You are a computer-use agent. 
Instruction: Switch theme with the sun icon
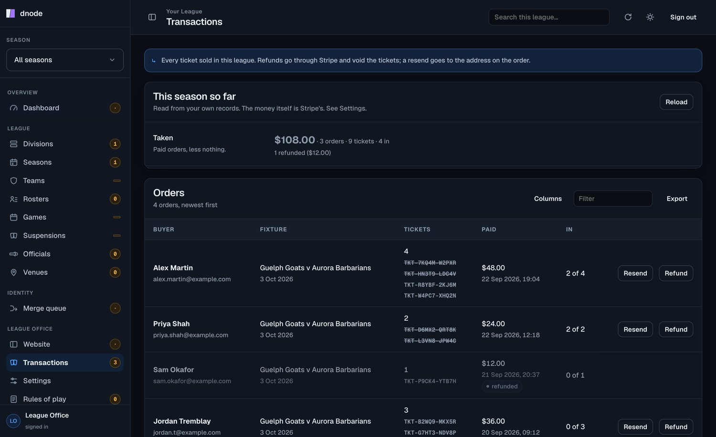(x=650, y=17)
